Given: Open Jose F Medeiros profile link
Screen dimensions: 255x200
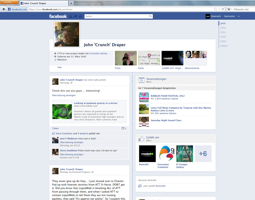Looking at the screenshot, I should 69,139.
